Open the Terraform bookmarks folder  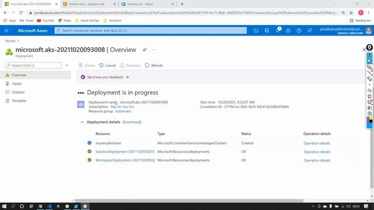(x=113, y=20)
